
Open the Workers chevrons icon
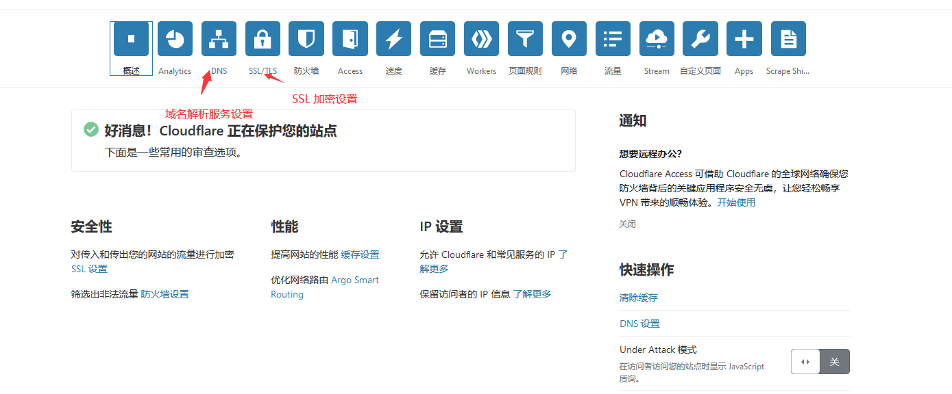[481, 39]
